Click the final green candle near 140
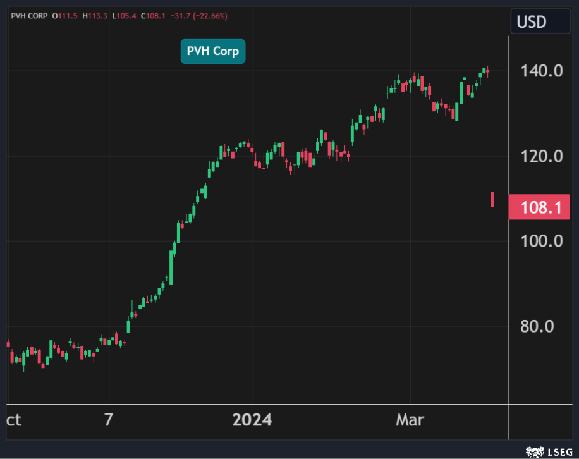This screenshot has width=579, height=459. (x=485, y=71)
